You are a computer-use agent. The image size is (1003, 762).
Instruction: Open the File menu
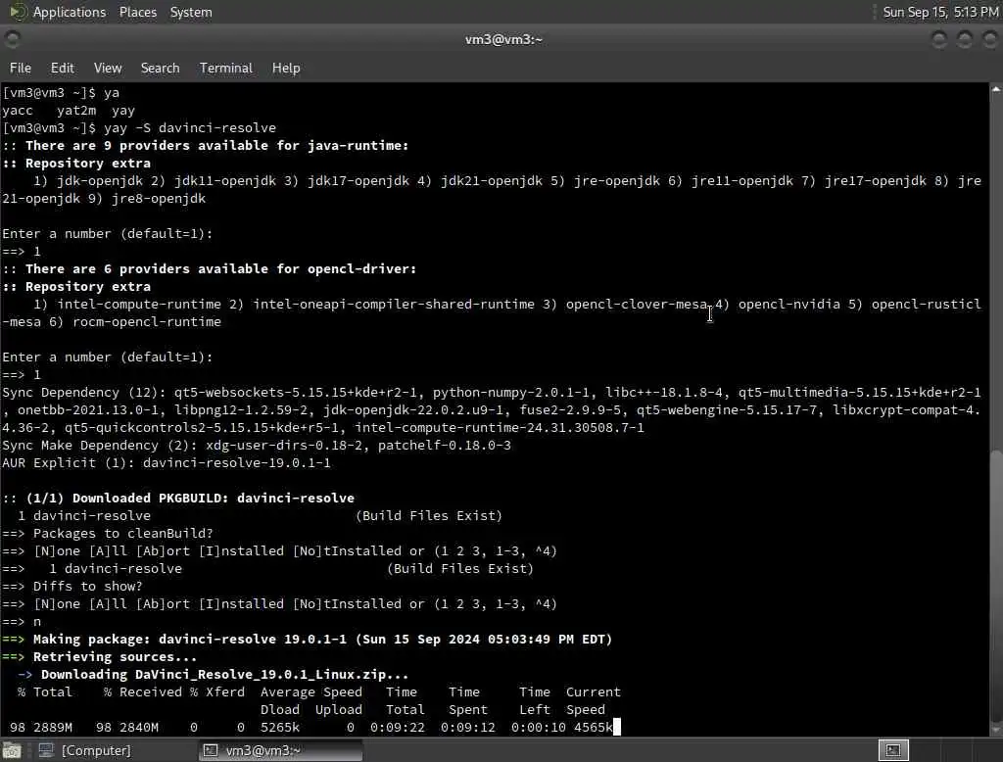(x=21, y=68)
